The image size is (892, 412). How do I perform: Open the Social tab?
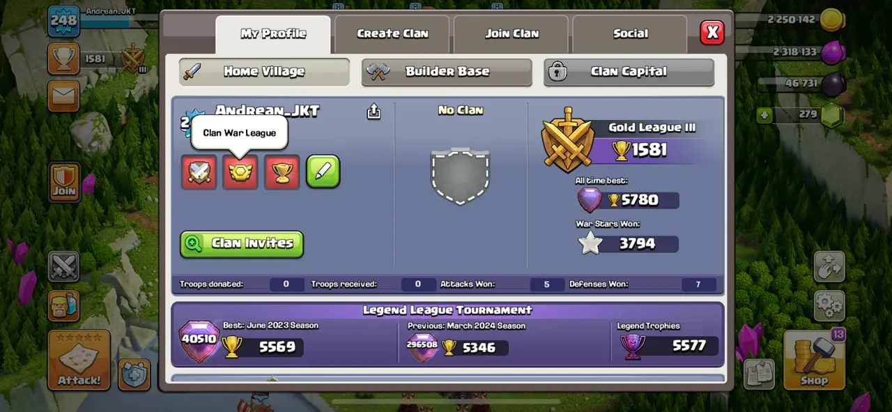(630, 33)
